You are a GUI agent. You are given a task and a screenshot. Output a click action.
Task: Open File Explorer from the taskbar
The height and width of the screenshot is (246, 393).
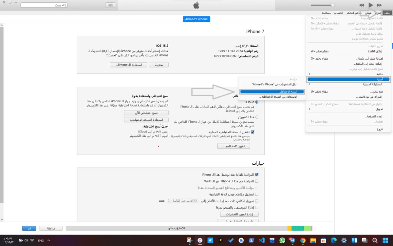coord(313,240)
